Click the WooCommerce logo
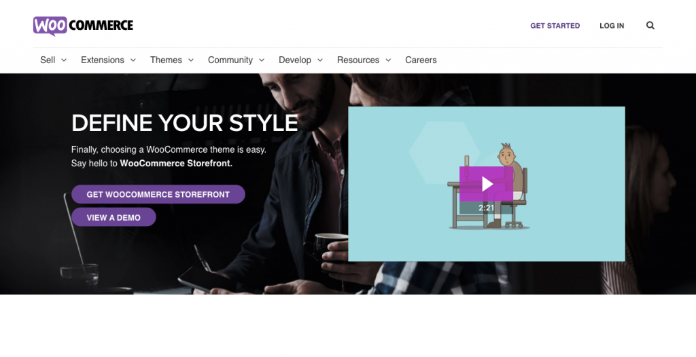The width and height of the screenshot is (696, 357). click(x=83, y=26)
